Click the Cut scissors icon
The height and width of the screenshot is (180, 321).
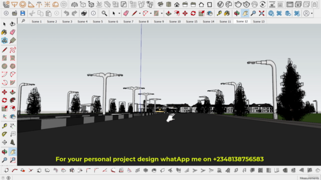click(x=32, y=13)
